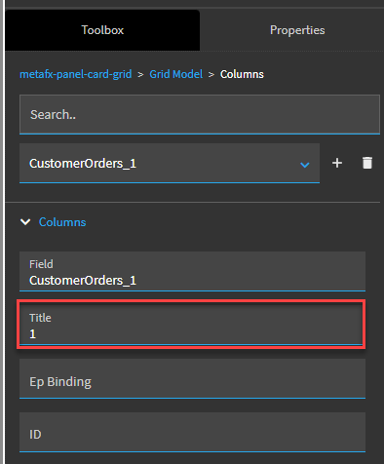This screenshot has height=464, width=384.
Task: Focus the ID field
Action: (192, 432)
